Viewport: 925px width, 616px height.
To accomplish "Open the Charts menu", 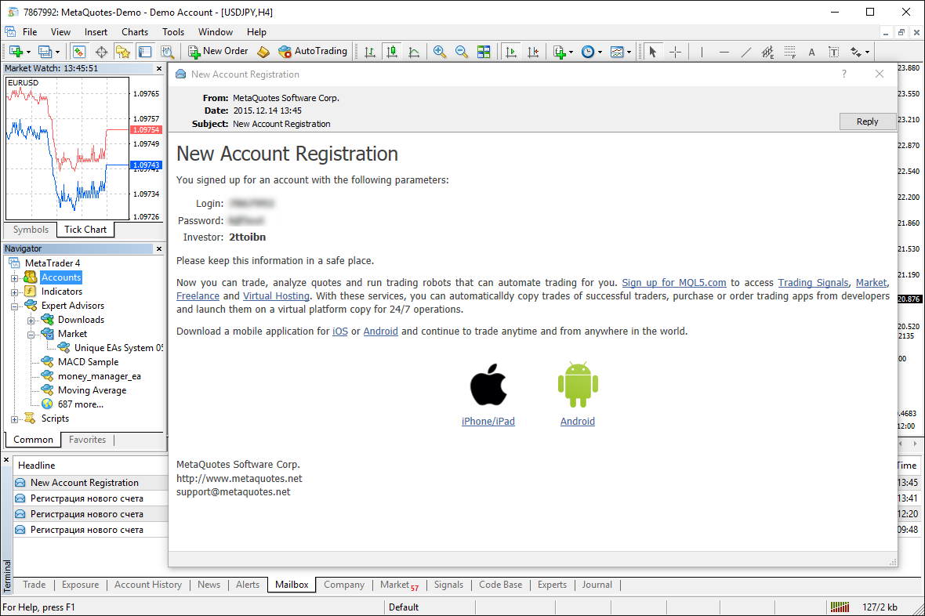I will click(x=135, y=32).
